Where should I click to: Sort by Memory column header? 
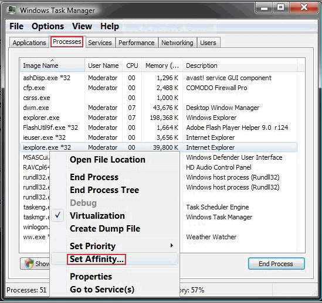pos(162,66)
